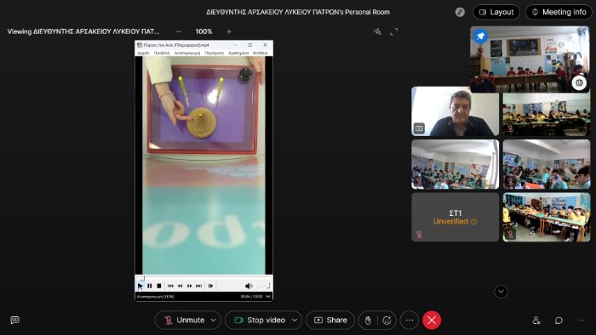Click the raise hand icon

click(368, 321)
